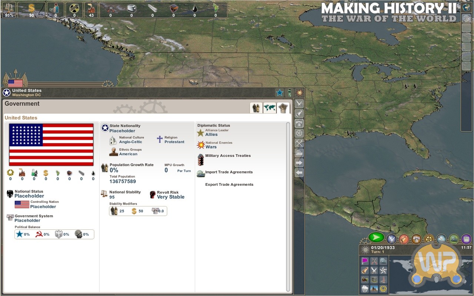The width and height of the screenshot is (474, 296).
Task: Click the explosion burst icon in nation header
Action: [299, 93]
